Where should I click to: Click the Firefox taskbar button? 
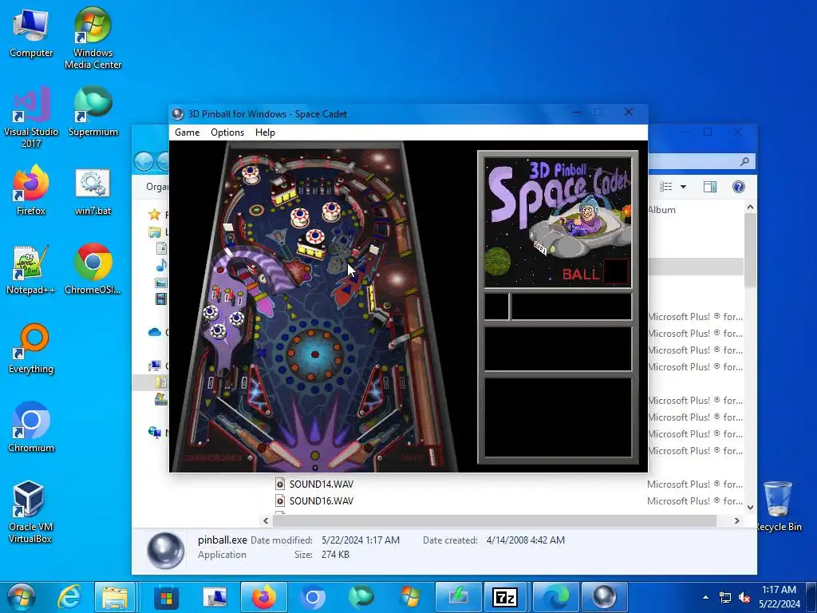click(x=263, y=597)
